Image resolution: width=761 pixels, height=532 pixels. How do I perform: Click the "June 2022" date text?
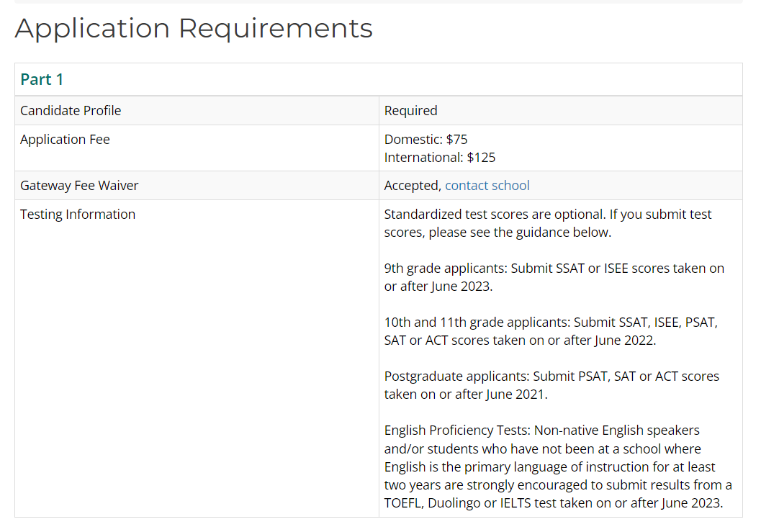(x=625, y=341)
